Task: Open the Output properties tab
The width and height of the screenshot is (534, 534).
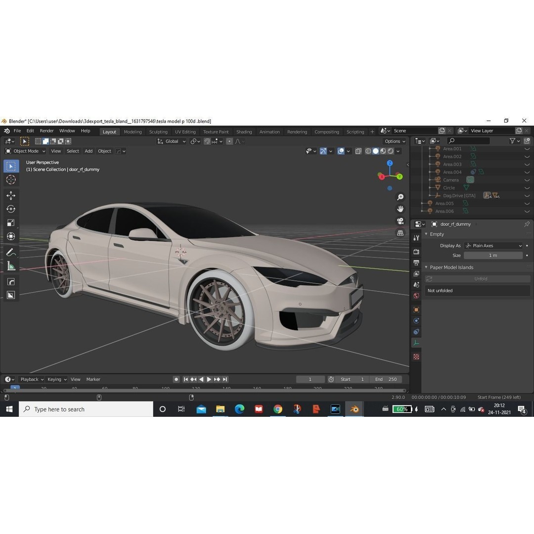Action: click(x=416, y=263)
